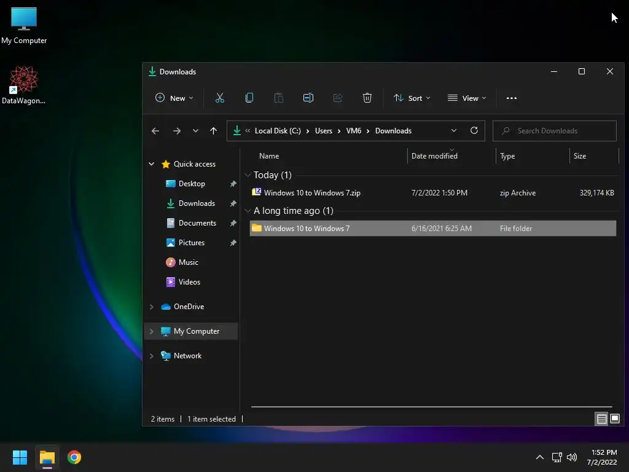Click the 7/2/2022 1:50 PM date cell
Image resolution: width=629 pixels, height=472 pixels.
pyautogui.click(x=439, y=192)
